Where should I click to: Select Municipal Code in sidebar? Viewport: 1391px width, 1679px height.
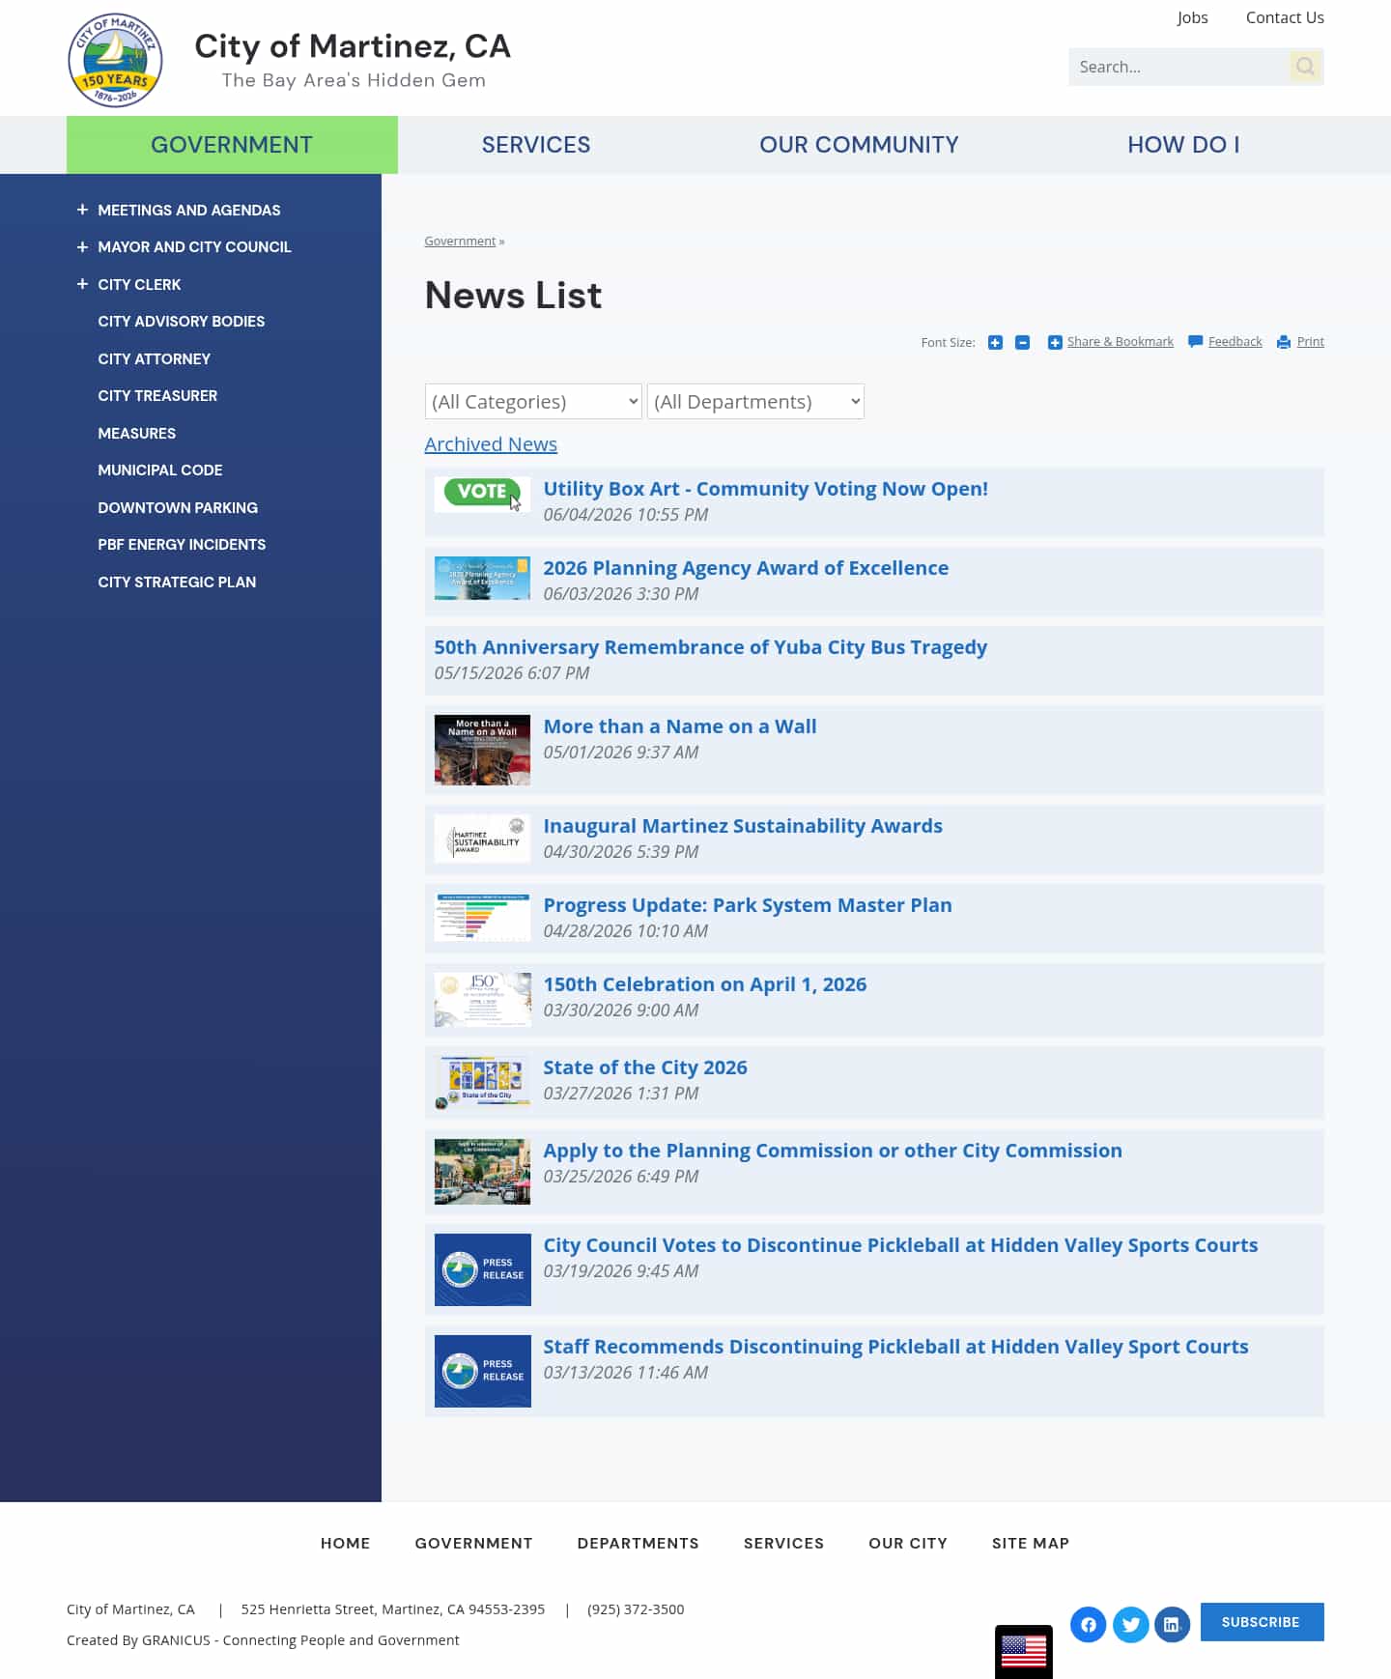coord(160,470)
